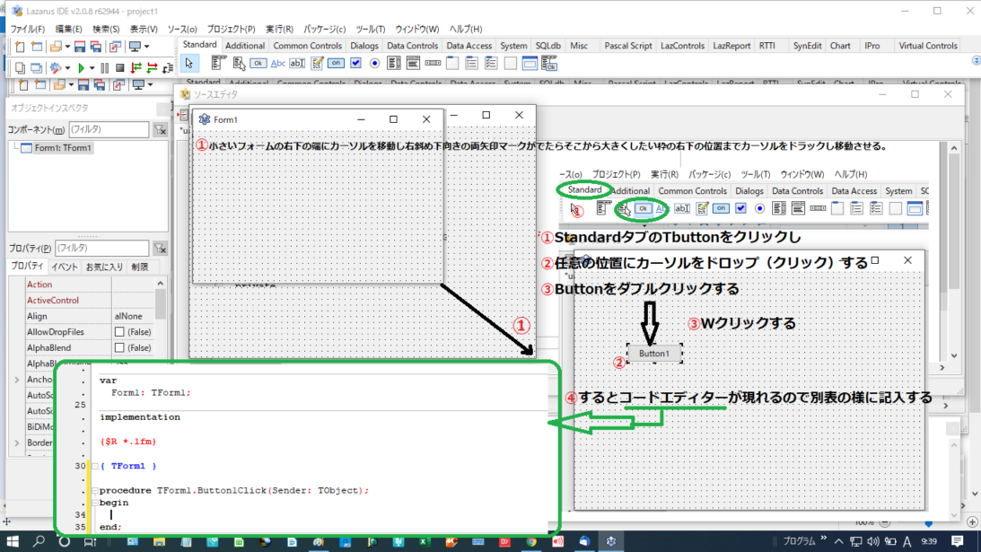Pick the TLabel 'Abc' component in the main palette
Screen dimensions: 981x552
pyautogui.click(x=277, y=63)
